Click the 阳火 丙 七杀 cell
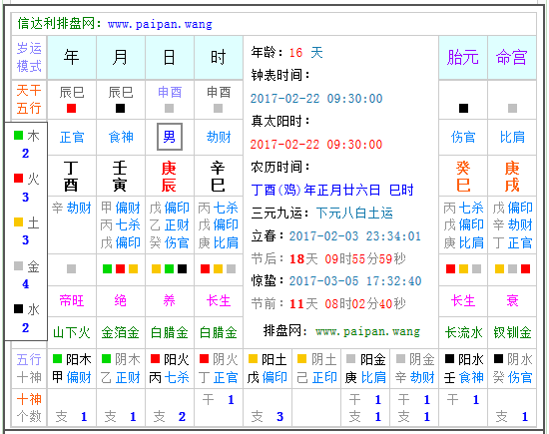549x434 pixels. (170, 368)
